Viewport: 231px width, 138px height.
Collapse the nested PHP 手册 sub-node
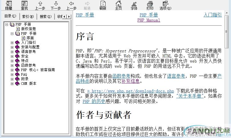pos(12,34)
